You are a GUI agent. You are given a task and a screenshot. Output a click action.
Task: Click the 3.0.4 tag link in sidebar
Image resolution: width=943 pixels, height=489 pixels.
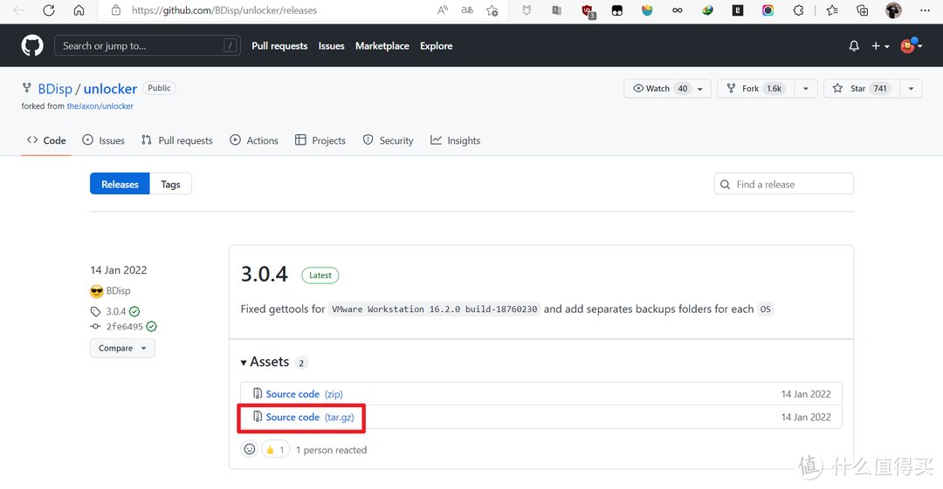(116, 311)
